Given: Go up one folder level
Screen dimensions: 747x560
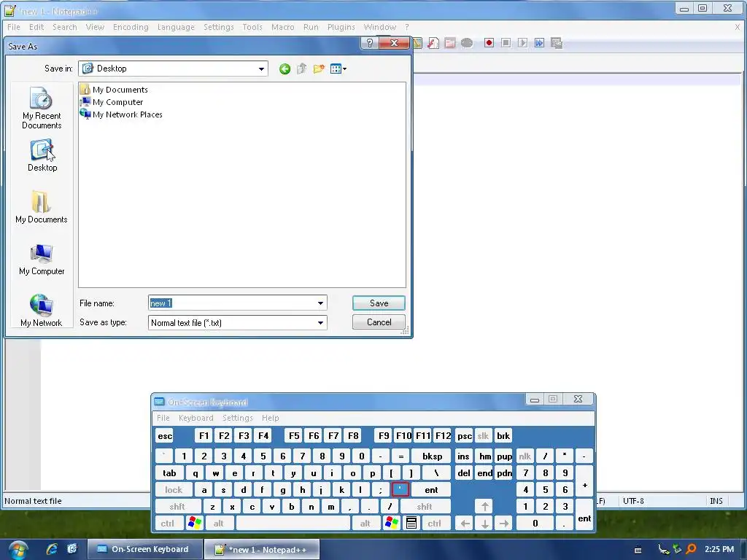Looking at the screenshot, I should [x=301, y=69].
